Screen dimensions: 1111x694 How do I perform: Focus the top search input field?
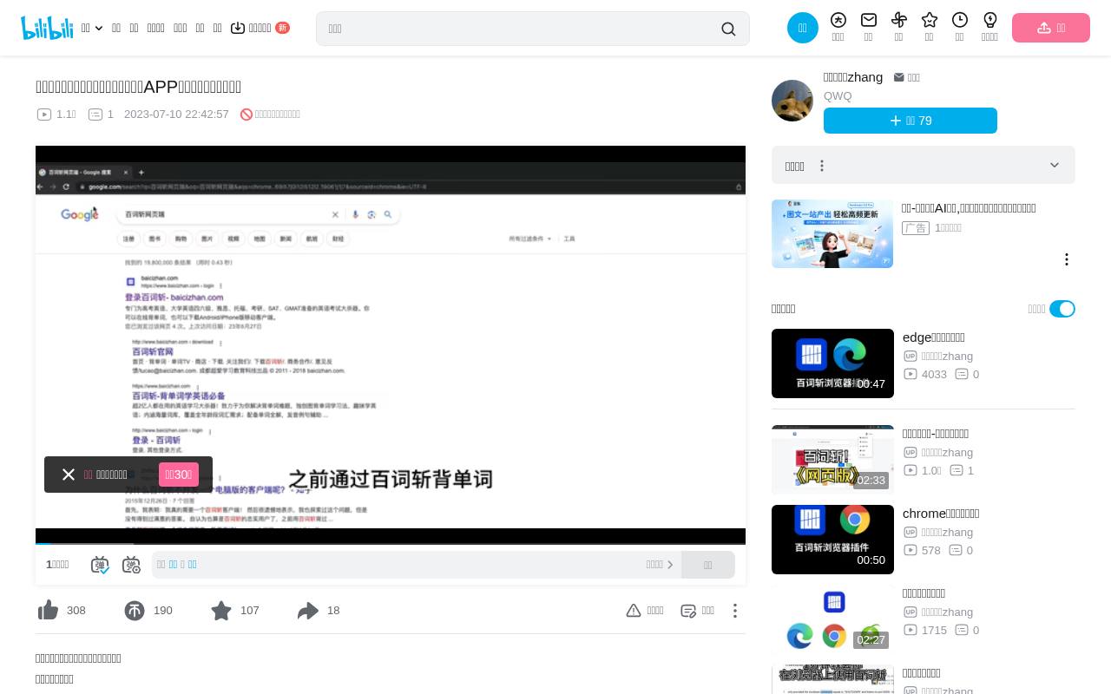tap(519, 29)
